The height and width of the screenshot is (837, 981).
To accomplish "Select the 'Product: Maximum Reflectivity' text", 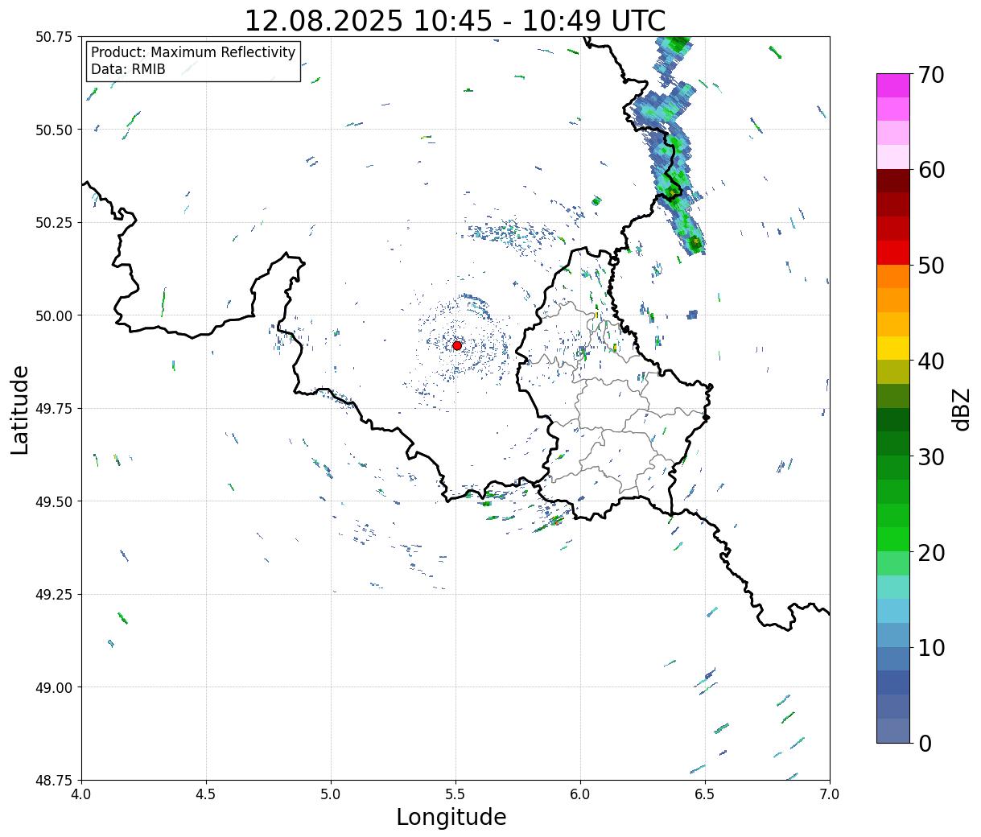I will point(193,52).
